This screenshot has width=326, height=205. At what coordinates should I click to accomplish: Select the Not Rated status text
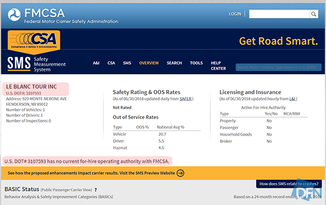[x=122, y=107]
